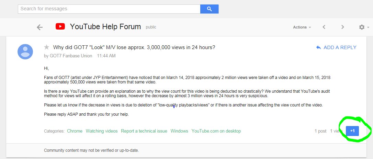Go to previous topic chevron
Screen dimensions: 373x159
[x=324, y=27]
